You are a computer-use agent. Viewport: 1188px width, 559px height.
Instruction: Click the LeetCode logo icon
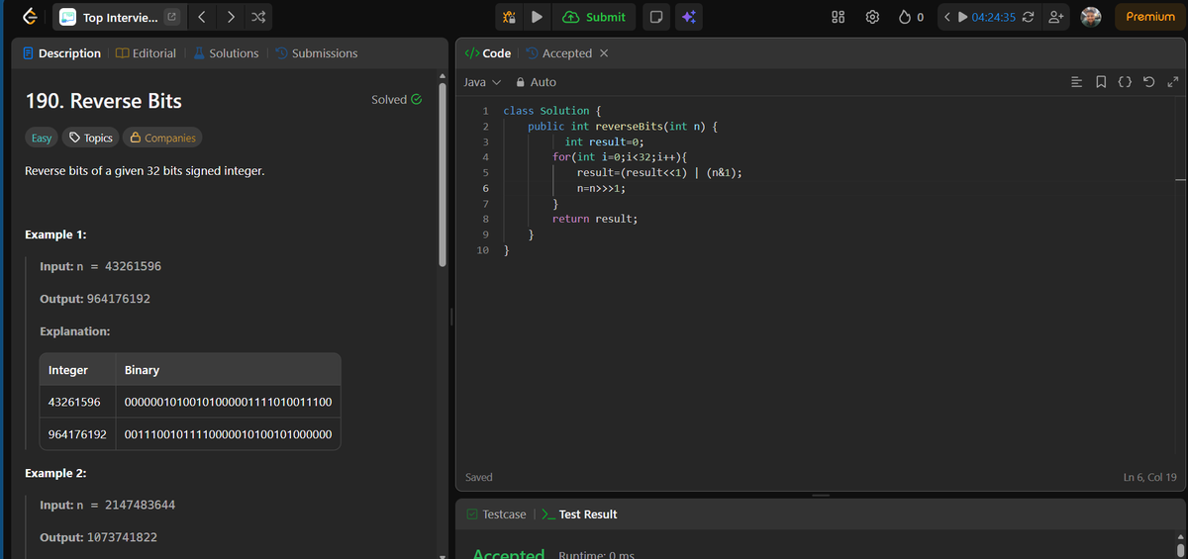coord(30,17)
